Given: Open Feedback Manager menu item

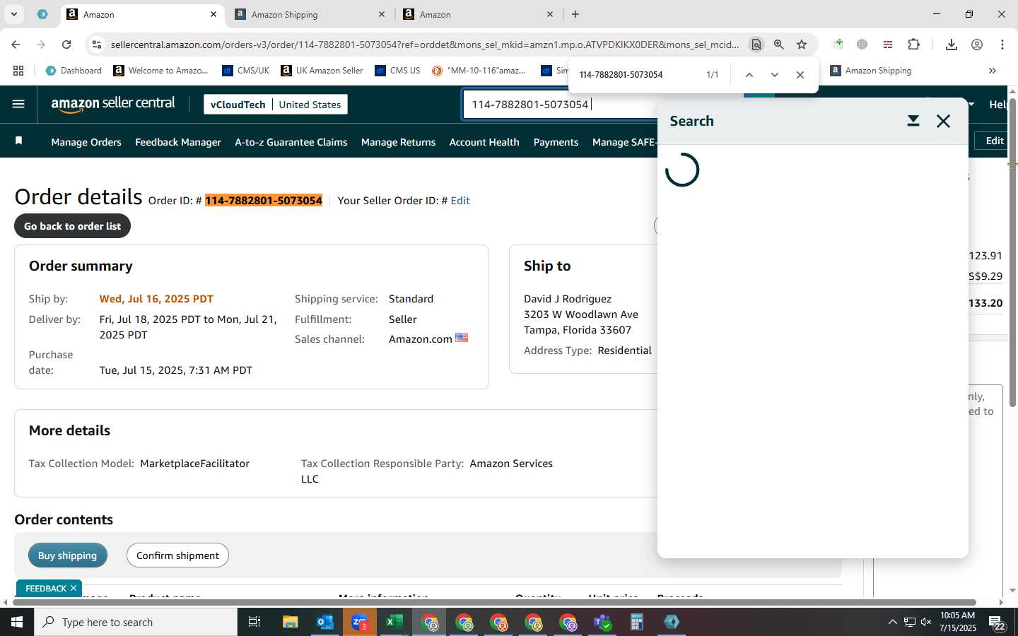Looking at the screenshot, I should pyautogui.click(x=178, y=142).
